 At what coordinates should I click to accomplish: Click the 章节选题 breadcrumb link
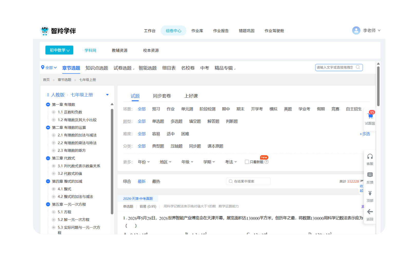click(64, 80)
